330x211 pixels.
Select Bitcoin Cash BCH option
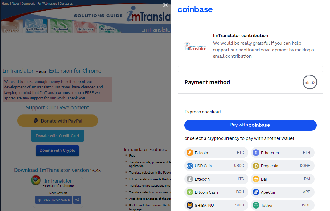(216, 192)
